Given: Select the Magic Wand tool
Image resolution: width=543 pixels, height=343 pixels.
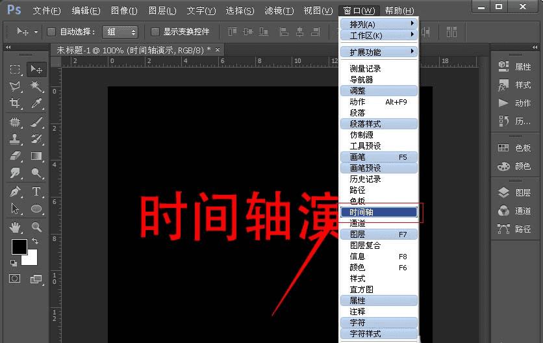Looking at the screenshot, I should (36, 86).
